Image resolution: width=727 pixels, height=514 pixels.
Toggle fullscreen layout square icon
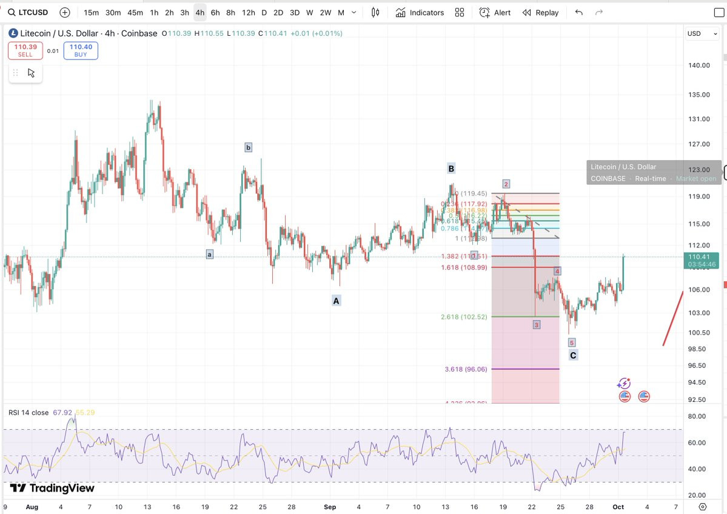(719, 13)
